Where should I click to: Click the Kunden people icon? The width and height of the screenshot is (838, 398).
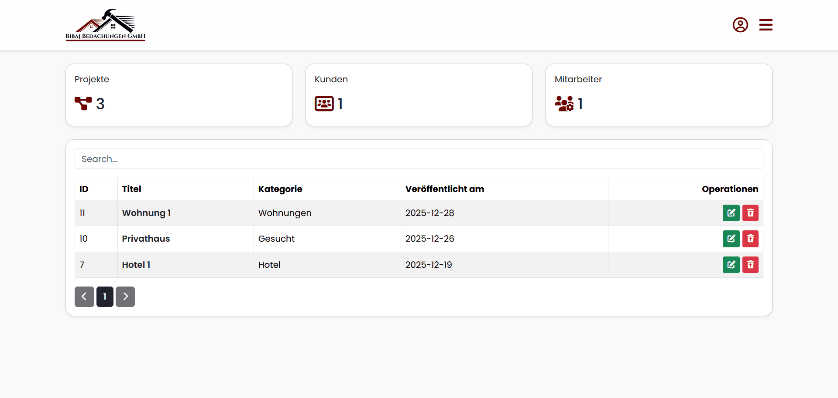pos(324,104)
